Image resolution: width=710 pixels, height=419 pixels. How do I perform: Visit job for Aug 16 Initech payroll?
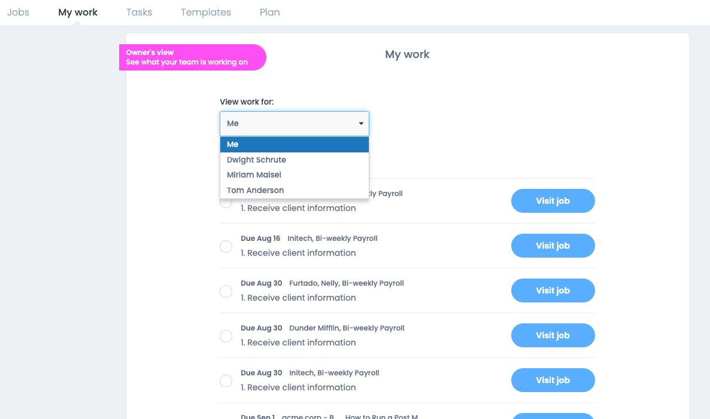553,246
